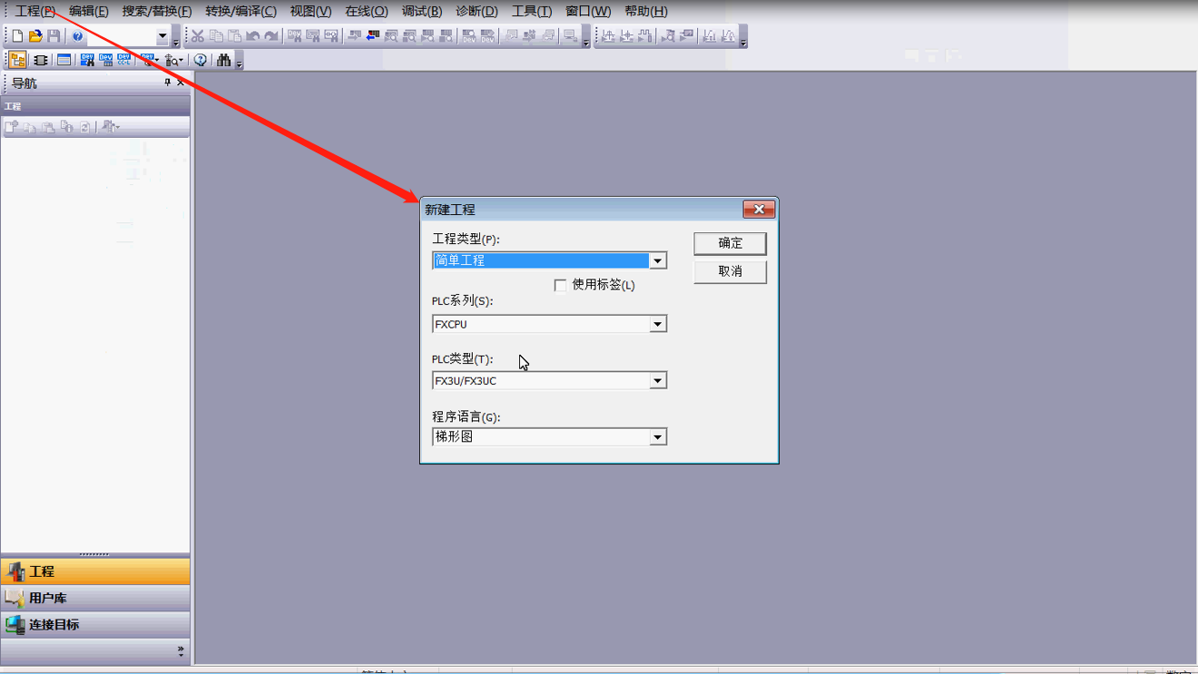Open the 在线(O) menu
This screenshot has width=1198, height=674.
tap(366, 11)
